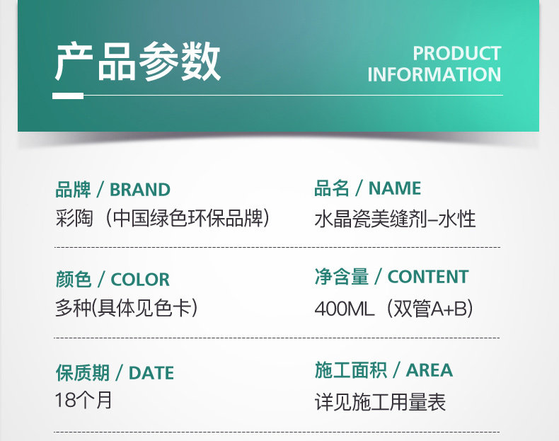Click the 彩陶（中国绿色环保品牌）brand value

[x=163, y=217]
